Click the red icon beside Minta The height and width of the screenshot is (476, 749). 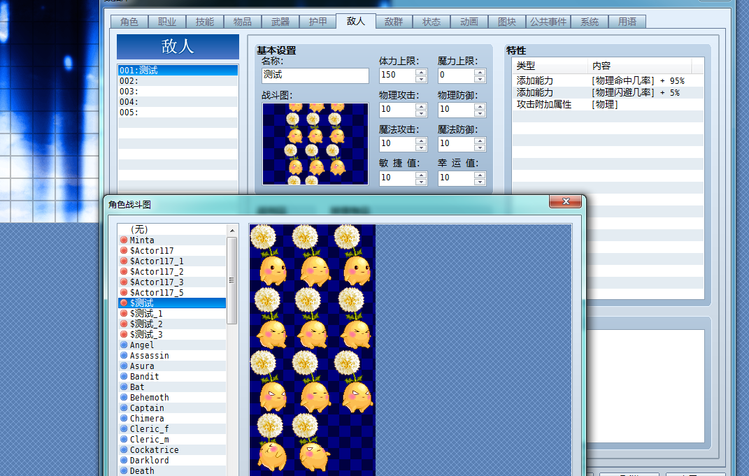(124, 240)
